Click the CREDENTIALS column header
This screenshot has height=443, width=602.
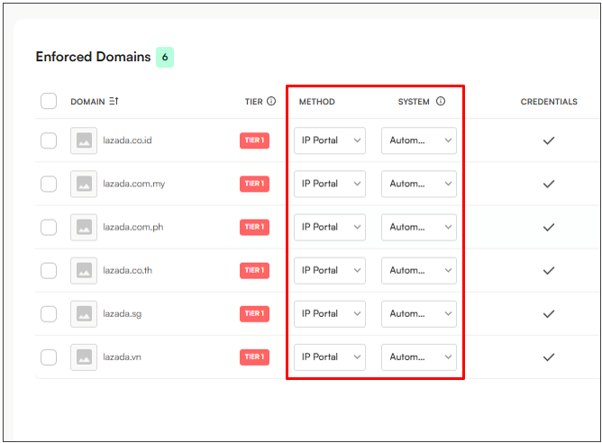coord(549,102)
